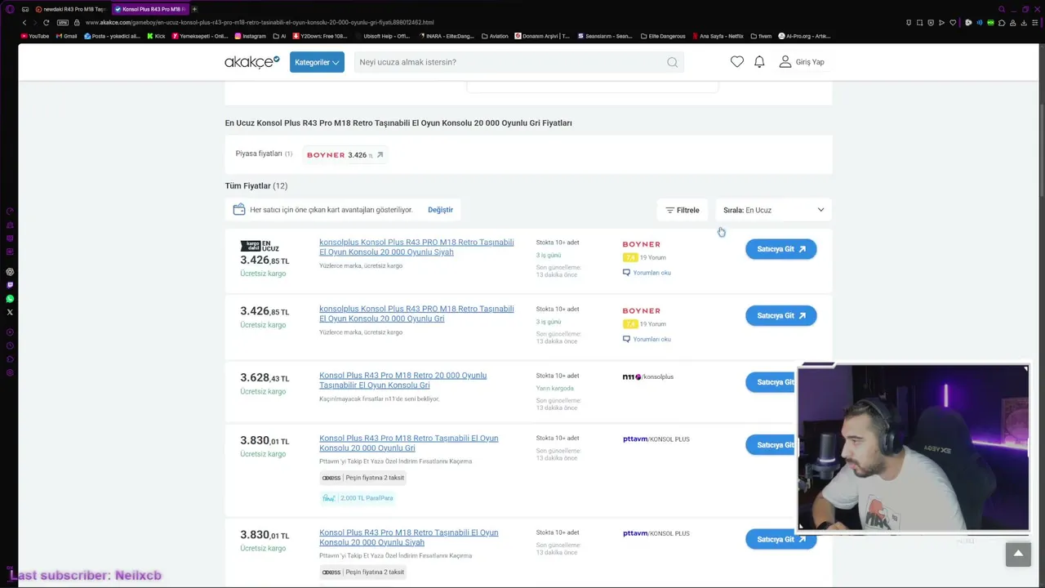Open pttavm Oyunlu Siyah product link

pos(408,537)
